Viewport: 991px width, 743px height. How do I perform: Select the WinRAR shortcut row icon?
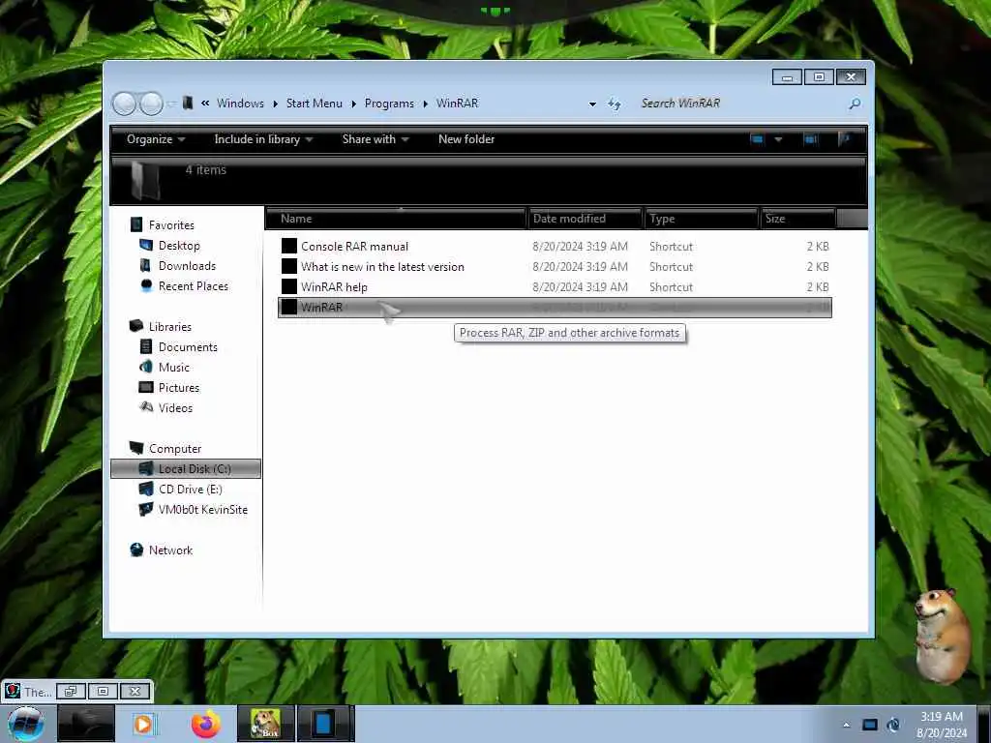(x=288, y=307)
